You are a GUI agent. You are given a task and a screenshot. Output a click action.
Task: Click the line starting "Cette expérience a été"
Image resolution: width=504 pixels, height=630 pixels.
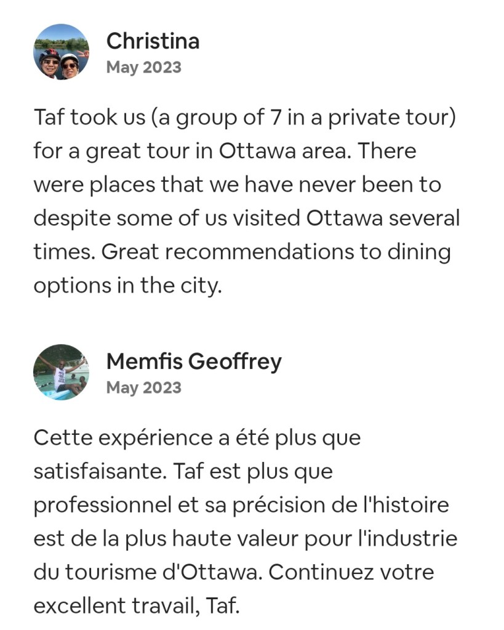[x=197, y=438]
